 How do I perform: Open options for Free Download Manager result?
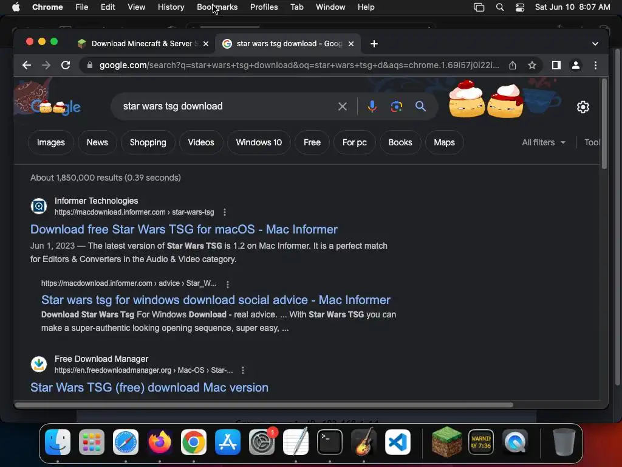tap(243, 370)
